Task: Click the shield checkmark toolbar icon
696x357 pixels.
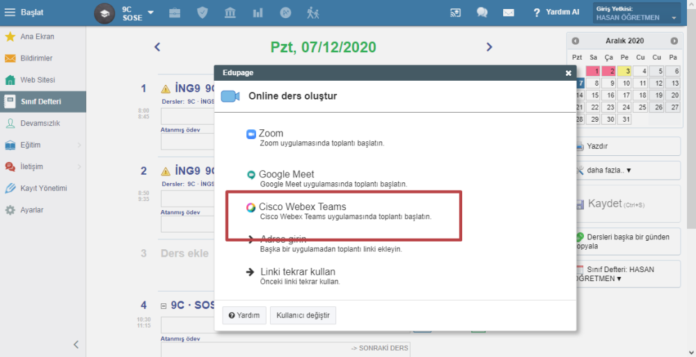Action: pyautogui.click(x=203, y=13)
